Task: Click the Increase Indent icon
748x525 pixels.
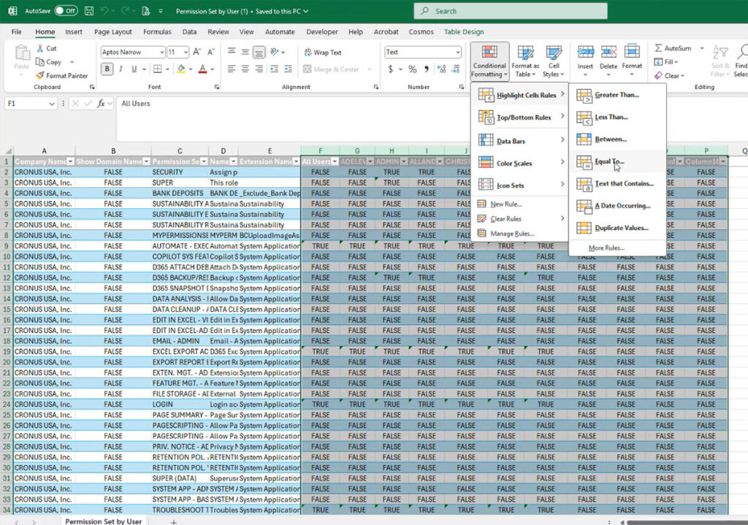Action: (288, 69)
